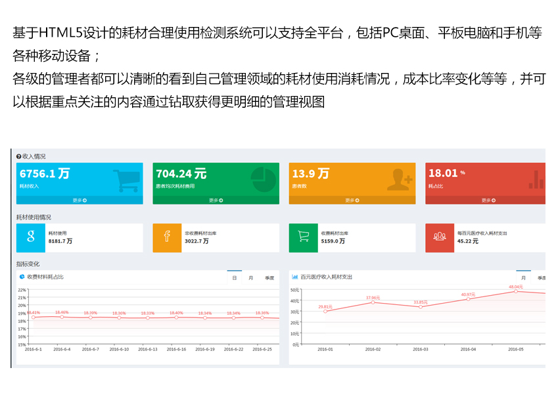558x420 pixels.
Task: Click the shopping cart icon in 耗材收入 card
Action: click(126, 179)
